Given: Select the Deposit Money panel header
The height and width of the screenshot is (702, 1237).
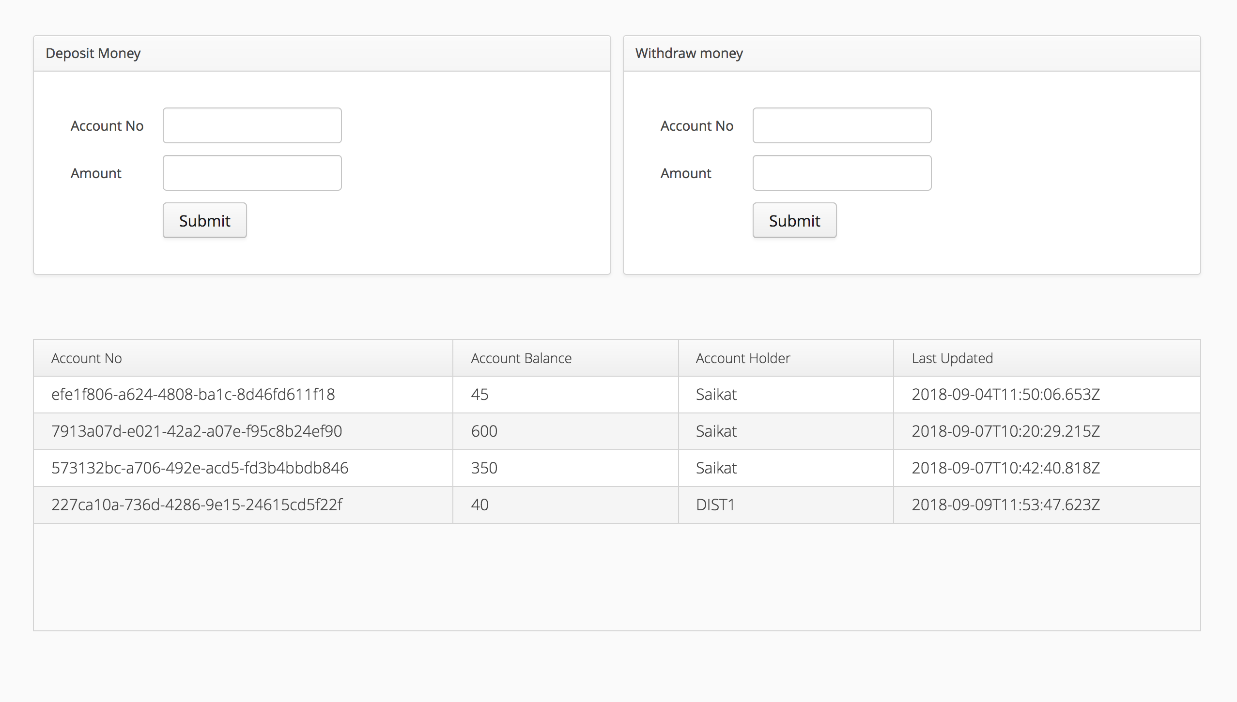Looking at the screenshot, I should point(93,53).
